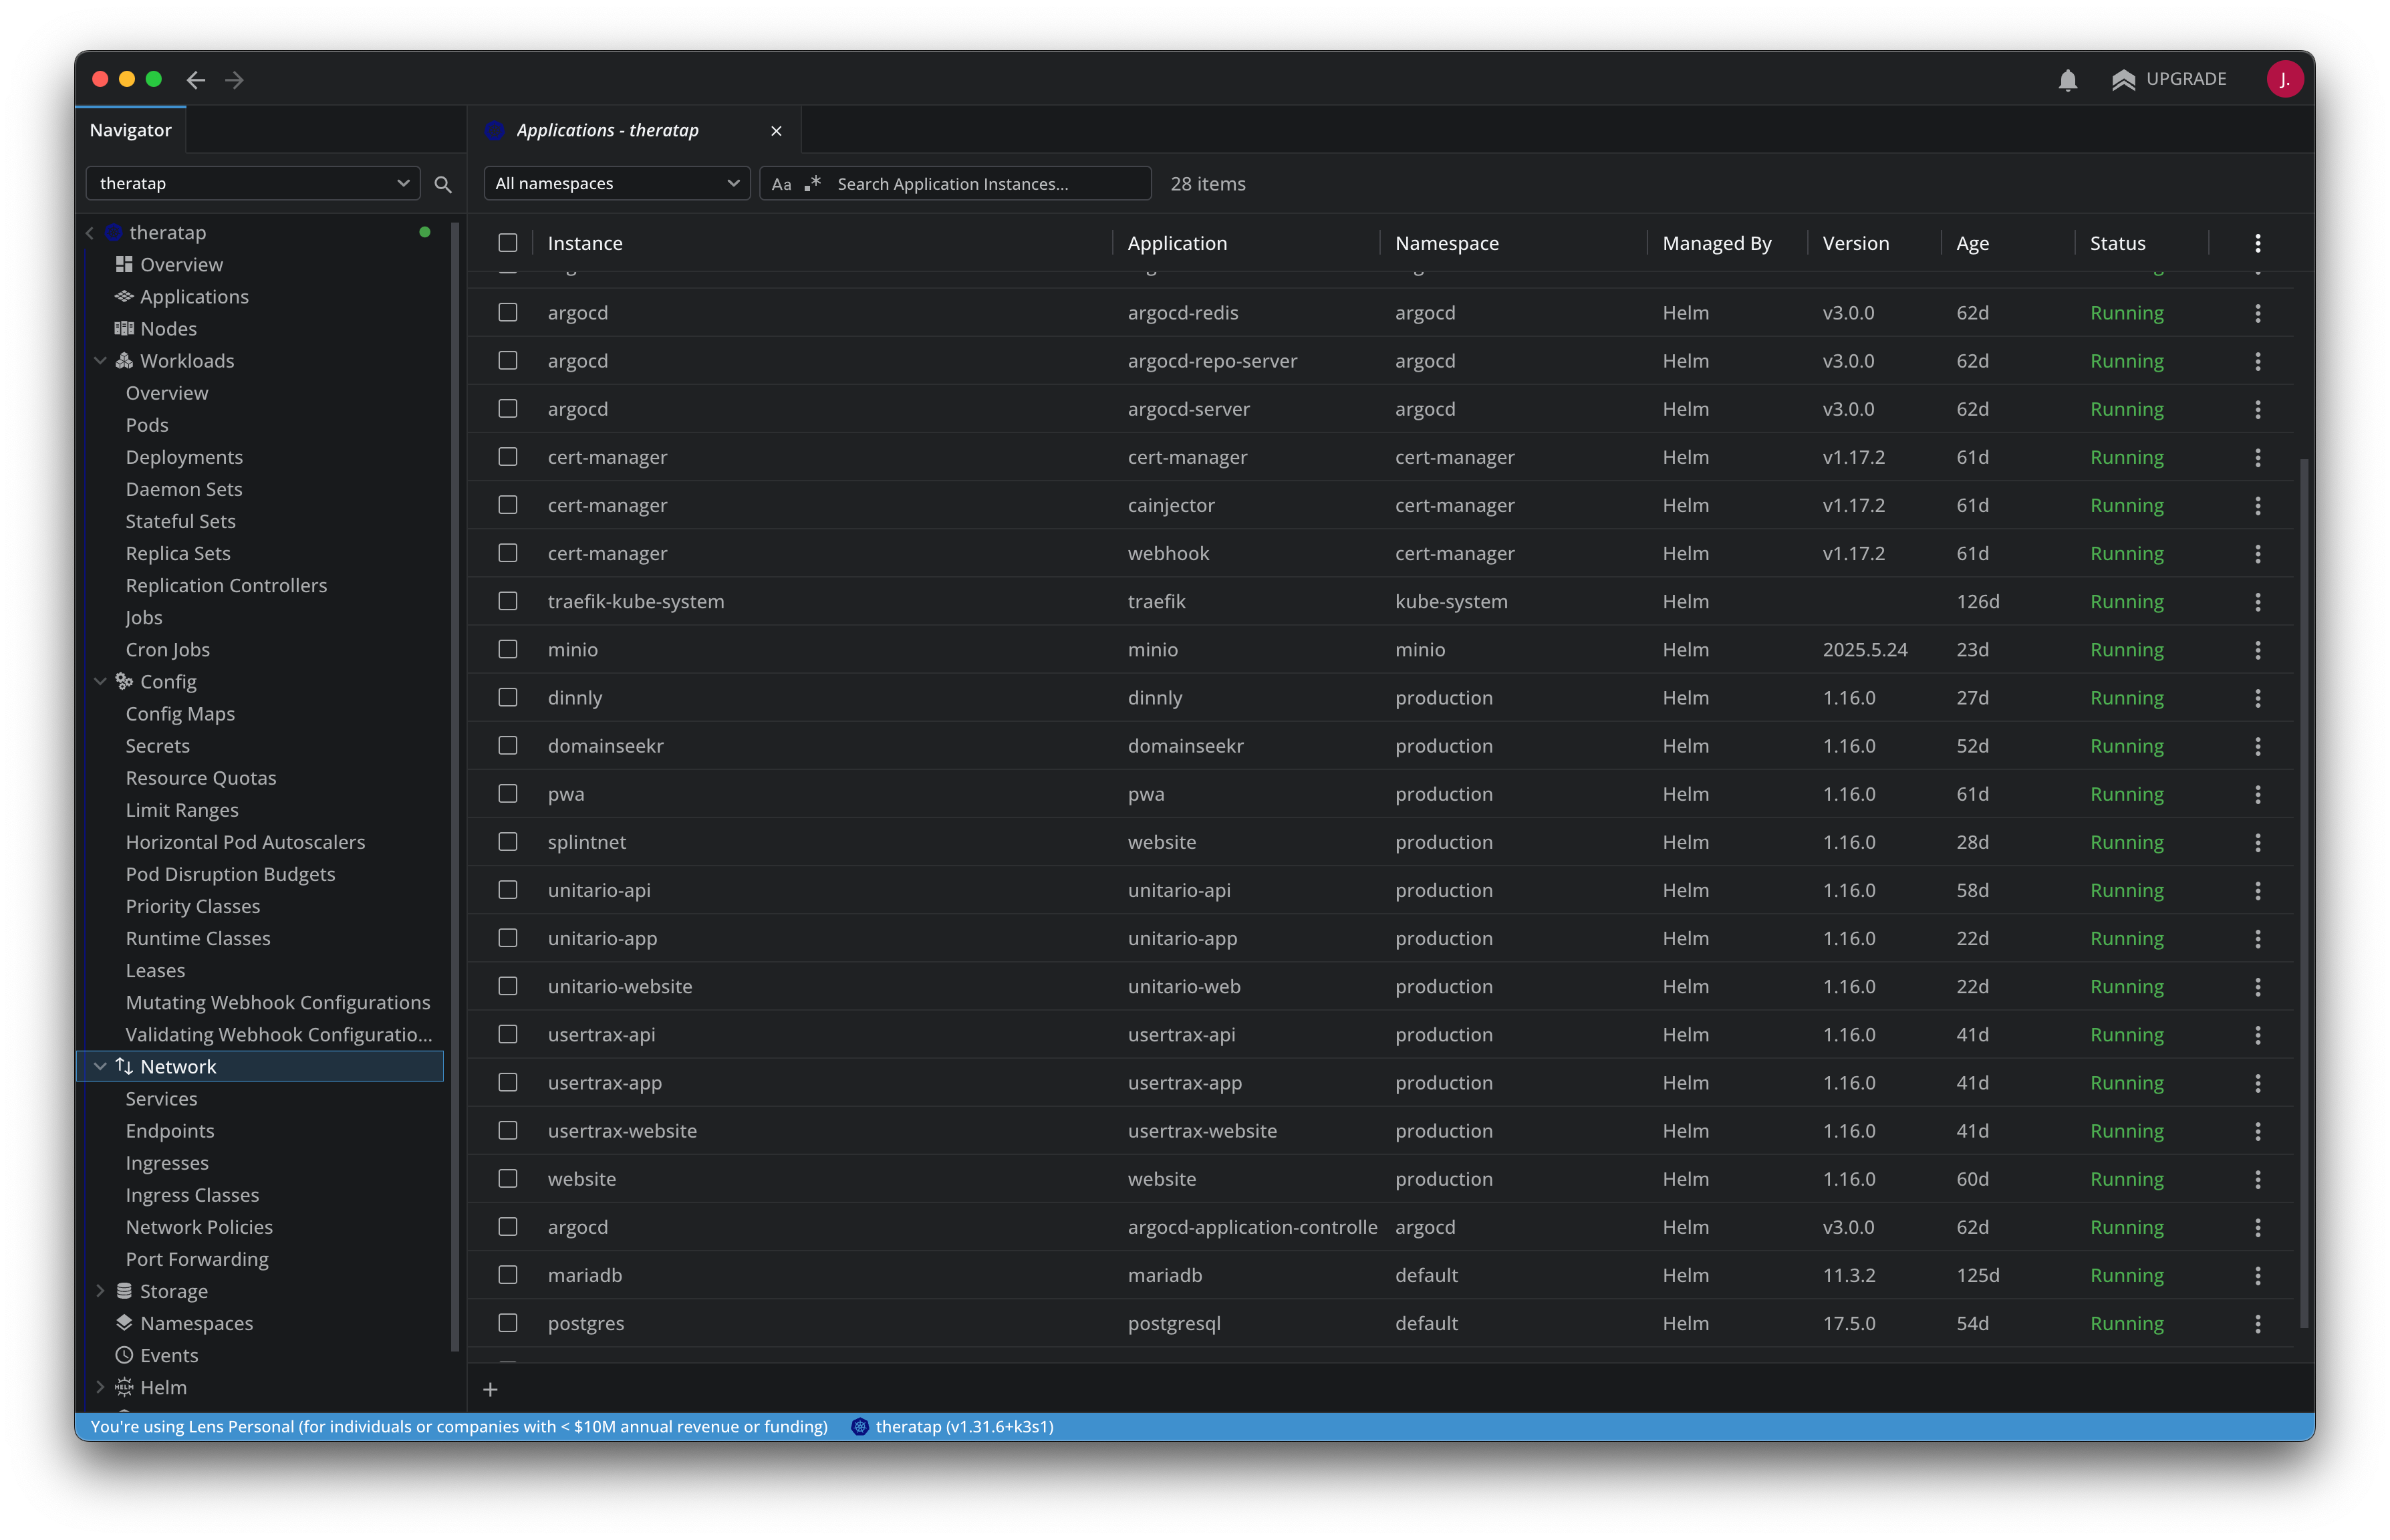Expand the Helm tree item
Viewport: 2390px width, 1540px height.
pos(100,1387)
